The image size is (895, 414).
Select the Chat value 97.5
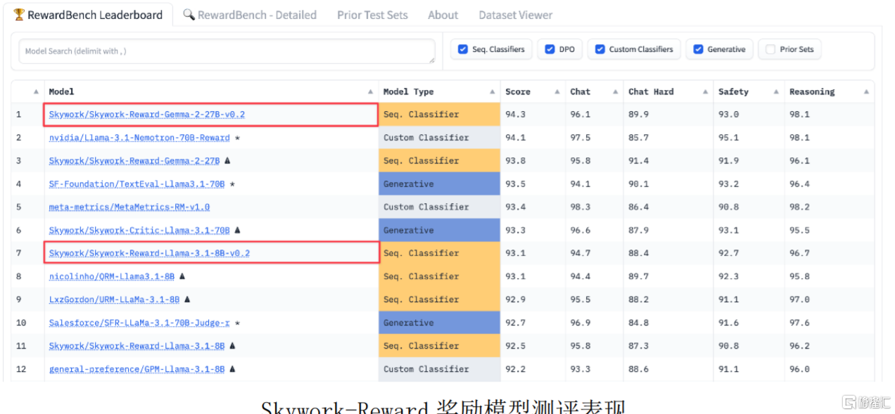tap(595, 138)
